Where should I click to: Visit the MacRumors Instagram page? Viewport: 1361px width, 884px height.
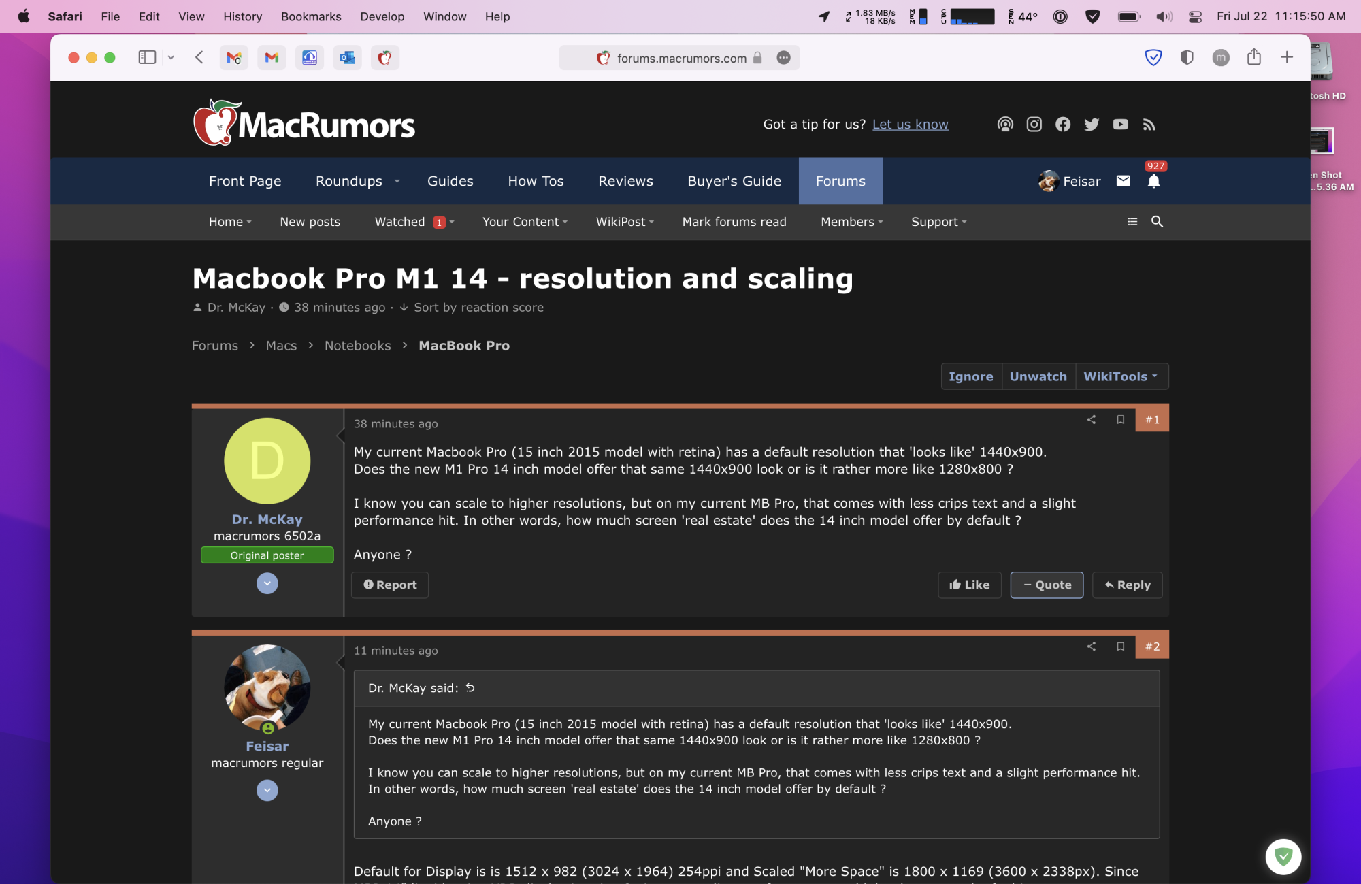1034,125
